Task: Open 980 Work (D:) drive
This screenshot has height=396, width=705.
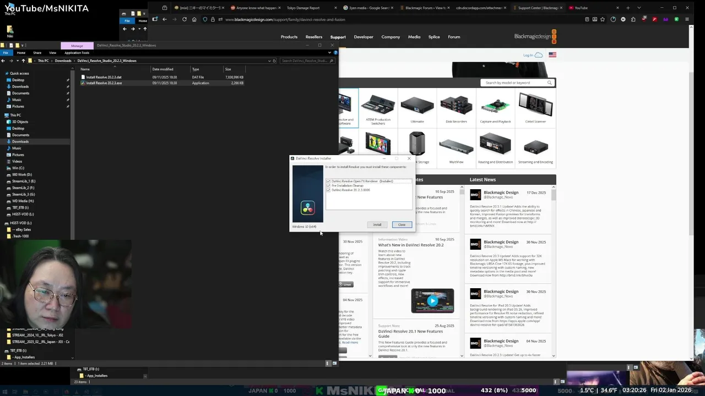Action: (x=21, y=174)
